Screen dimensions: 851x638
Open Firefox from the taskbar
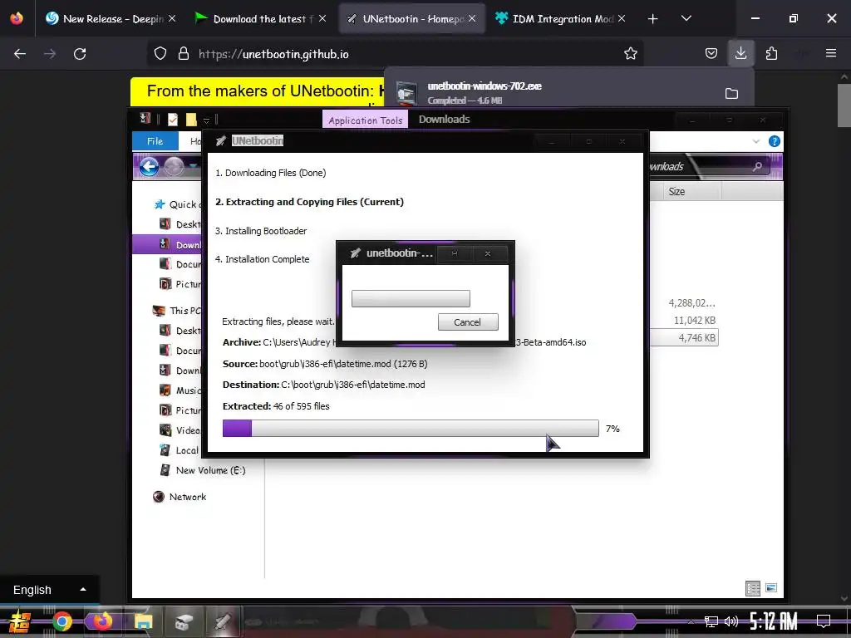point(101,621)
